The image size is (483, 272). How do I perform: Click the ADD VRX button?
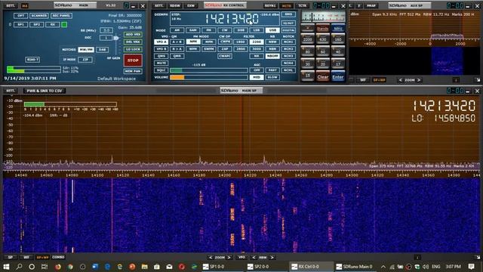click(x=133, y=35)
